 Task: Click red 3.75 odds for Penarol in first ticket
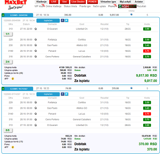147,51
